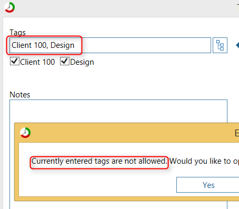The width and height of the screenshot is (239, 209).
Task: Click the Notes label
Action: coord(20,95)
